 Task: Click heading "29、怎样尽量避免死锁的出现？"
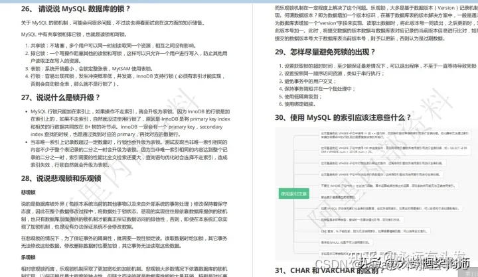(325, 52)
